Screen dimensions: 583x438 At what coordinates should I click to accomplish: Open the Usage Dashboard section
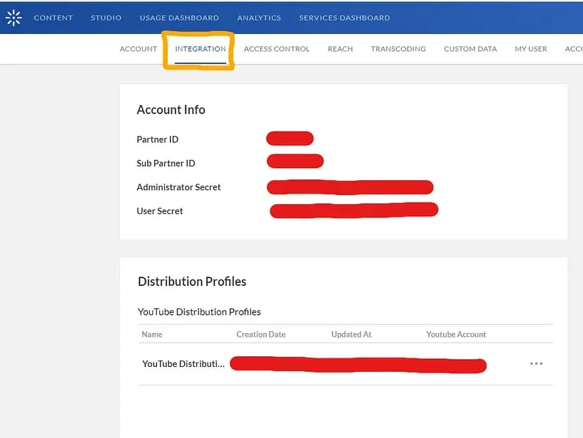click(x=179, y=18)
